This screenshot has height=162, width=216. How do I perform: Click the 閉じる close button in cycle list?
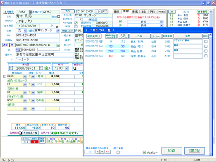click(194, 151)
